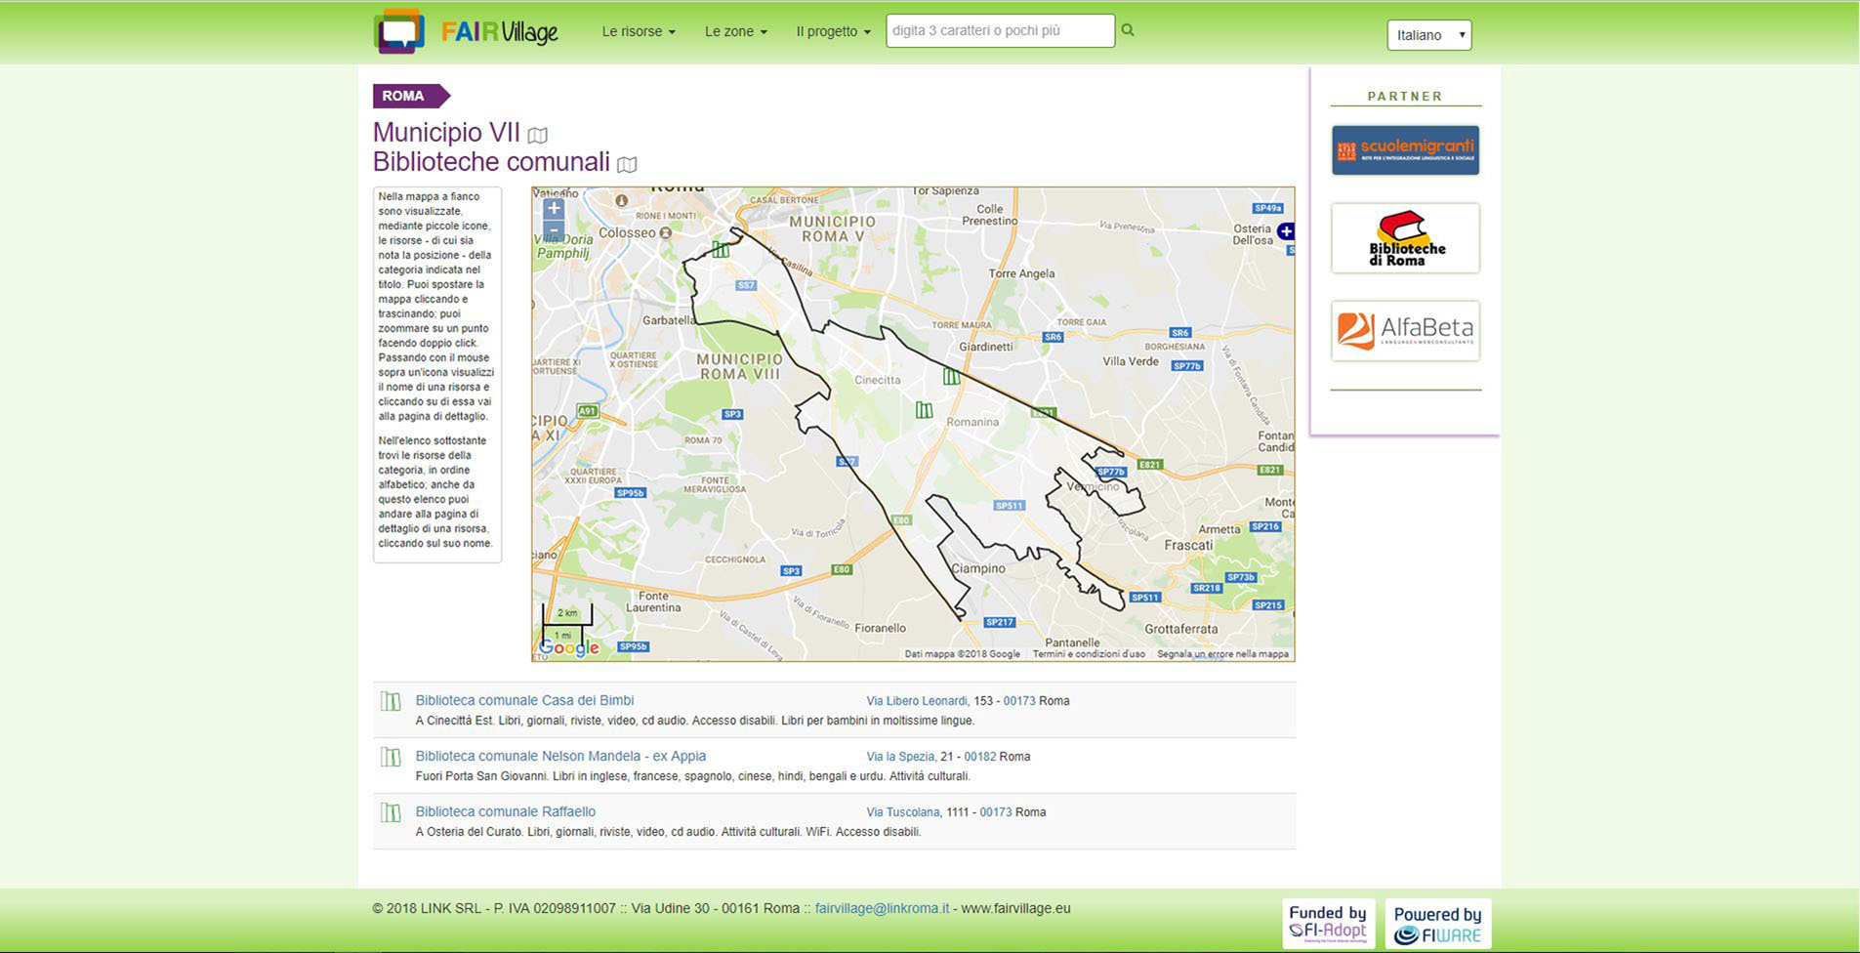The height and width of the screenshot is (953, 1860).
Task: Click Segnala un errore nella mappa link
Action: pyautogui.click(x=1222, y=654)
